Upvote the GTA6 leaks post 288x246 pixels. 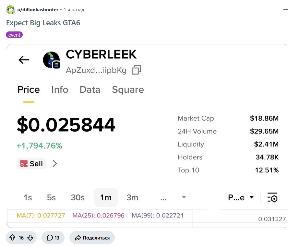pos(12,238)
